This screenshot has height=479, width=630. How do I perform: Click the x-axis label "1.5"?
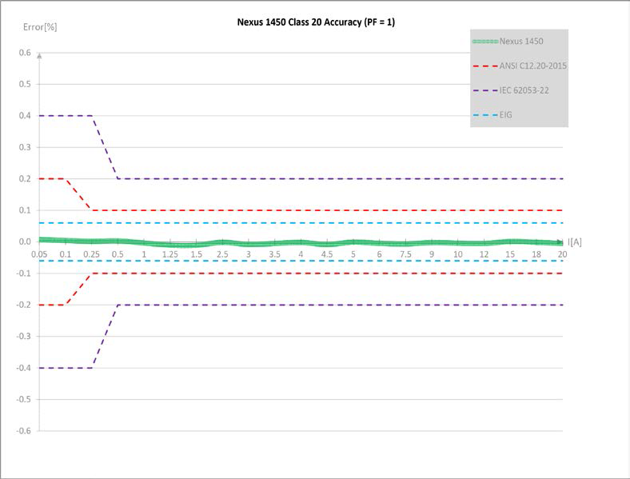pos(196,254)
